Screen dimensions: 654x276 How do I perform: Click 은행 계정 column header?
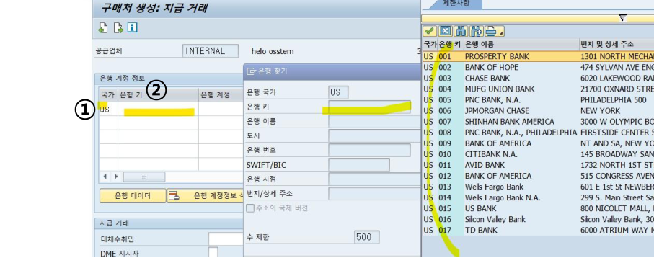point(221,94)
